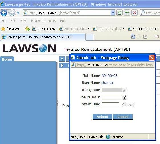Click the Submit button
This screenshot has width=160, height=144.
102,117
